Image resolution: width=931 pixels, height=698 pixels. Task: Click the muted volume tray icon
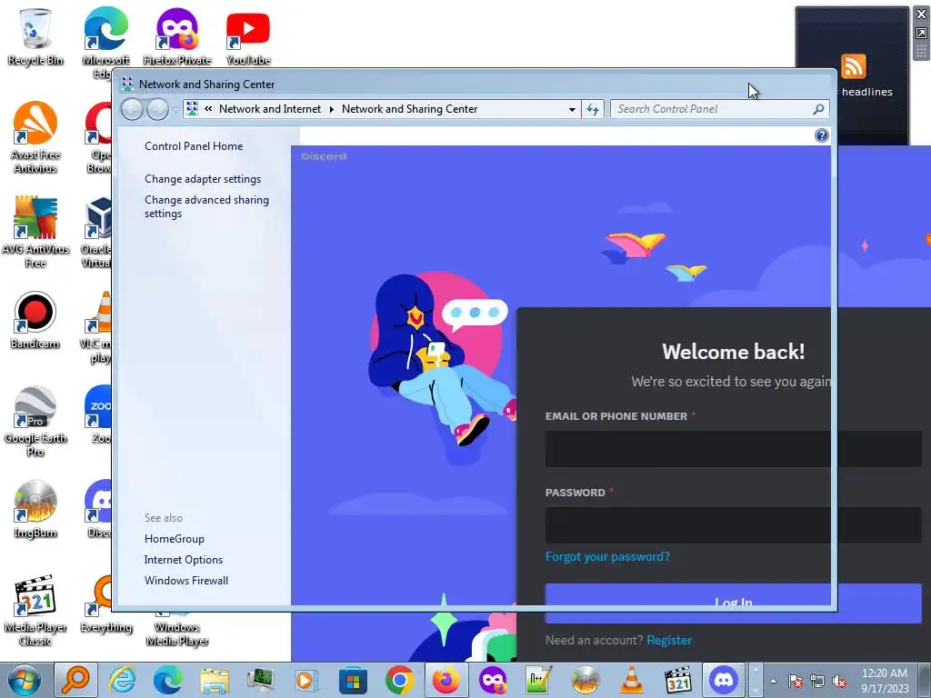click(839, 681)
